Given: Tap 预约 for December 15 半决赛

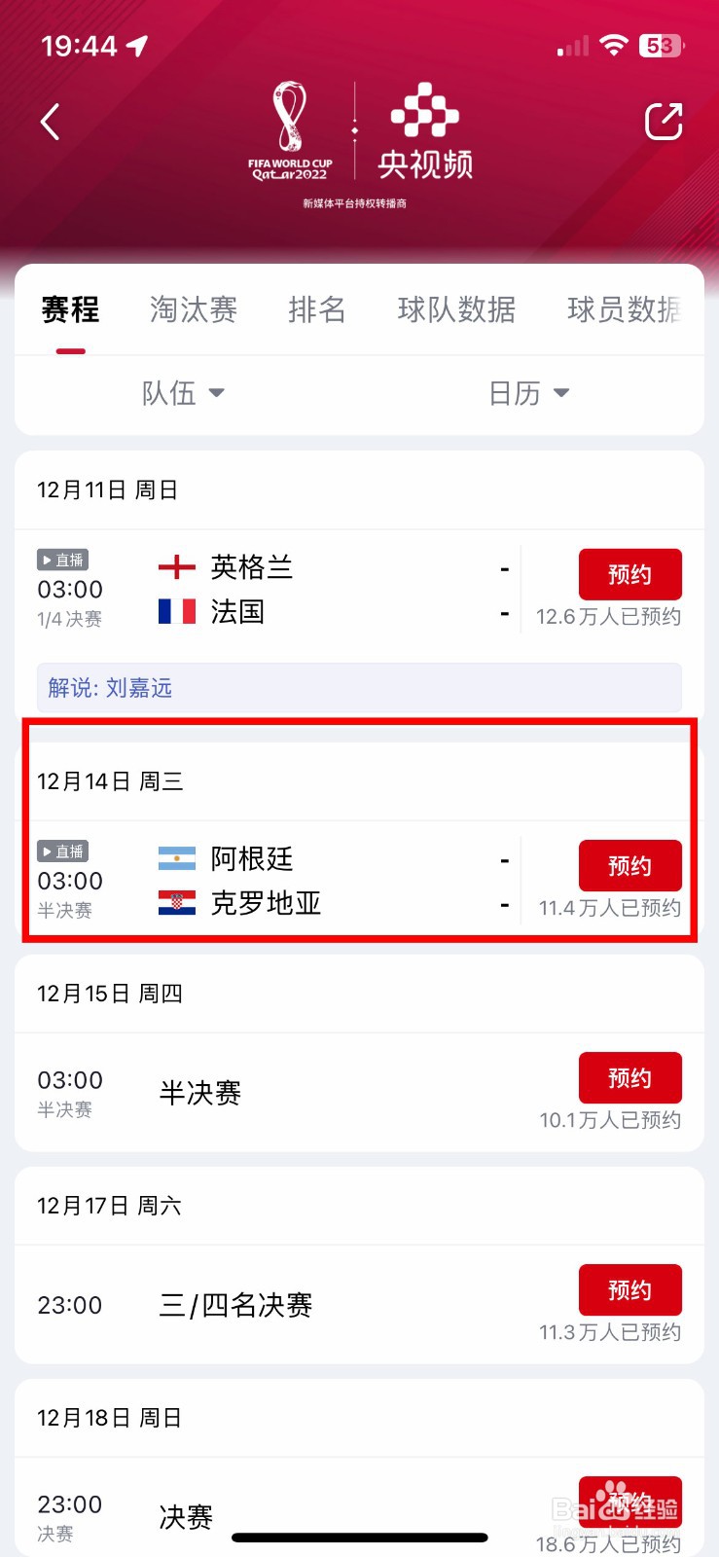Looking at the screenshot, I should click(630, 1078).
